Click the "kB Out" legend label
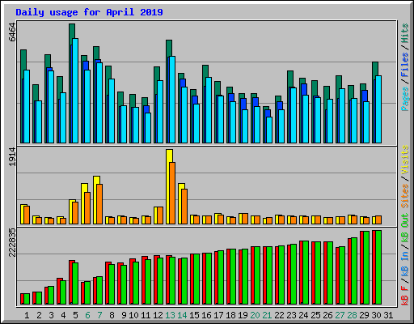Screen dimensions: 414x324 pyautogui.click(x=405, y=227)
